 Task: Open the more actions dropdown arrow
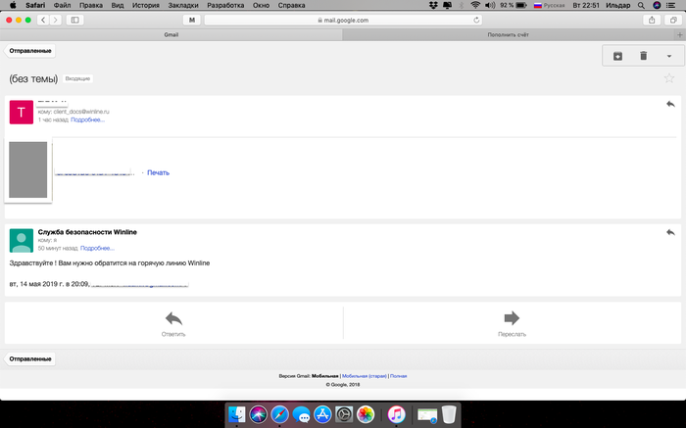tap(668, 56)
